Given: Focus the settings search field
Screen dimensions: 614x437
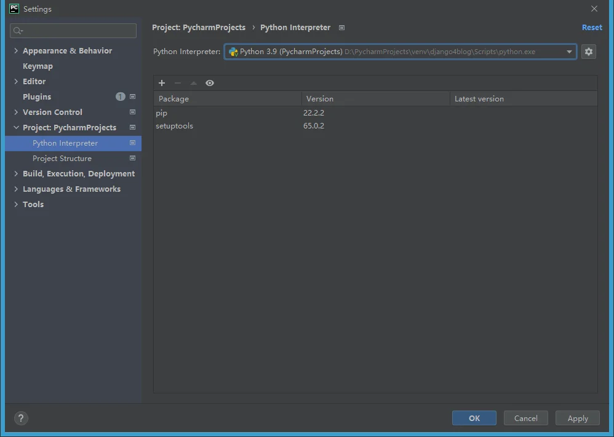Looking at the screenshot, I should click(x=73, y=31).
